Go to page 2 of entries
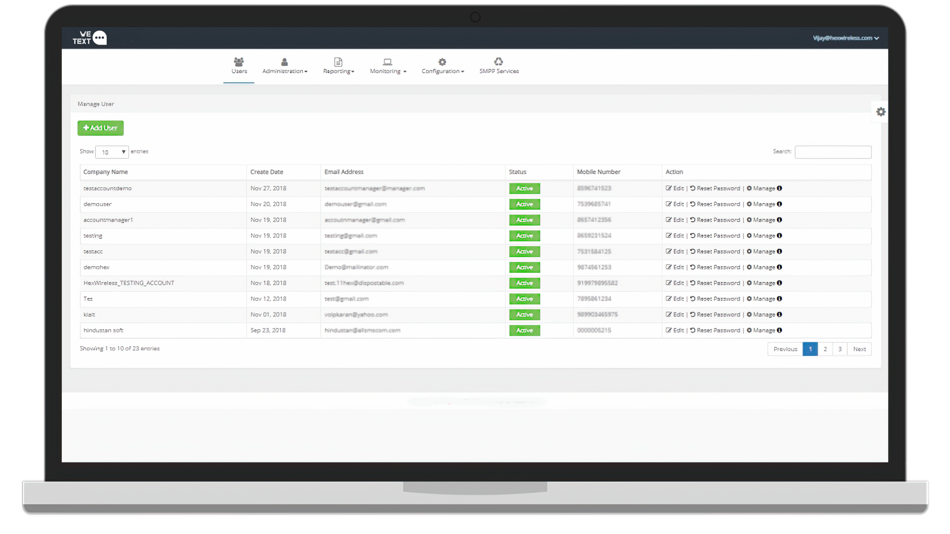950x534 pixels. point(825,349)
